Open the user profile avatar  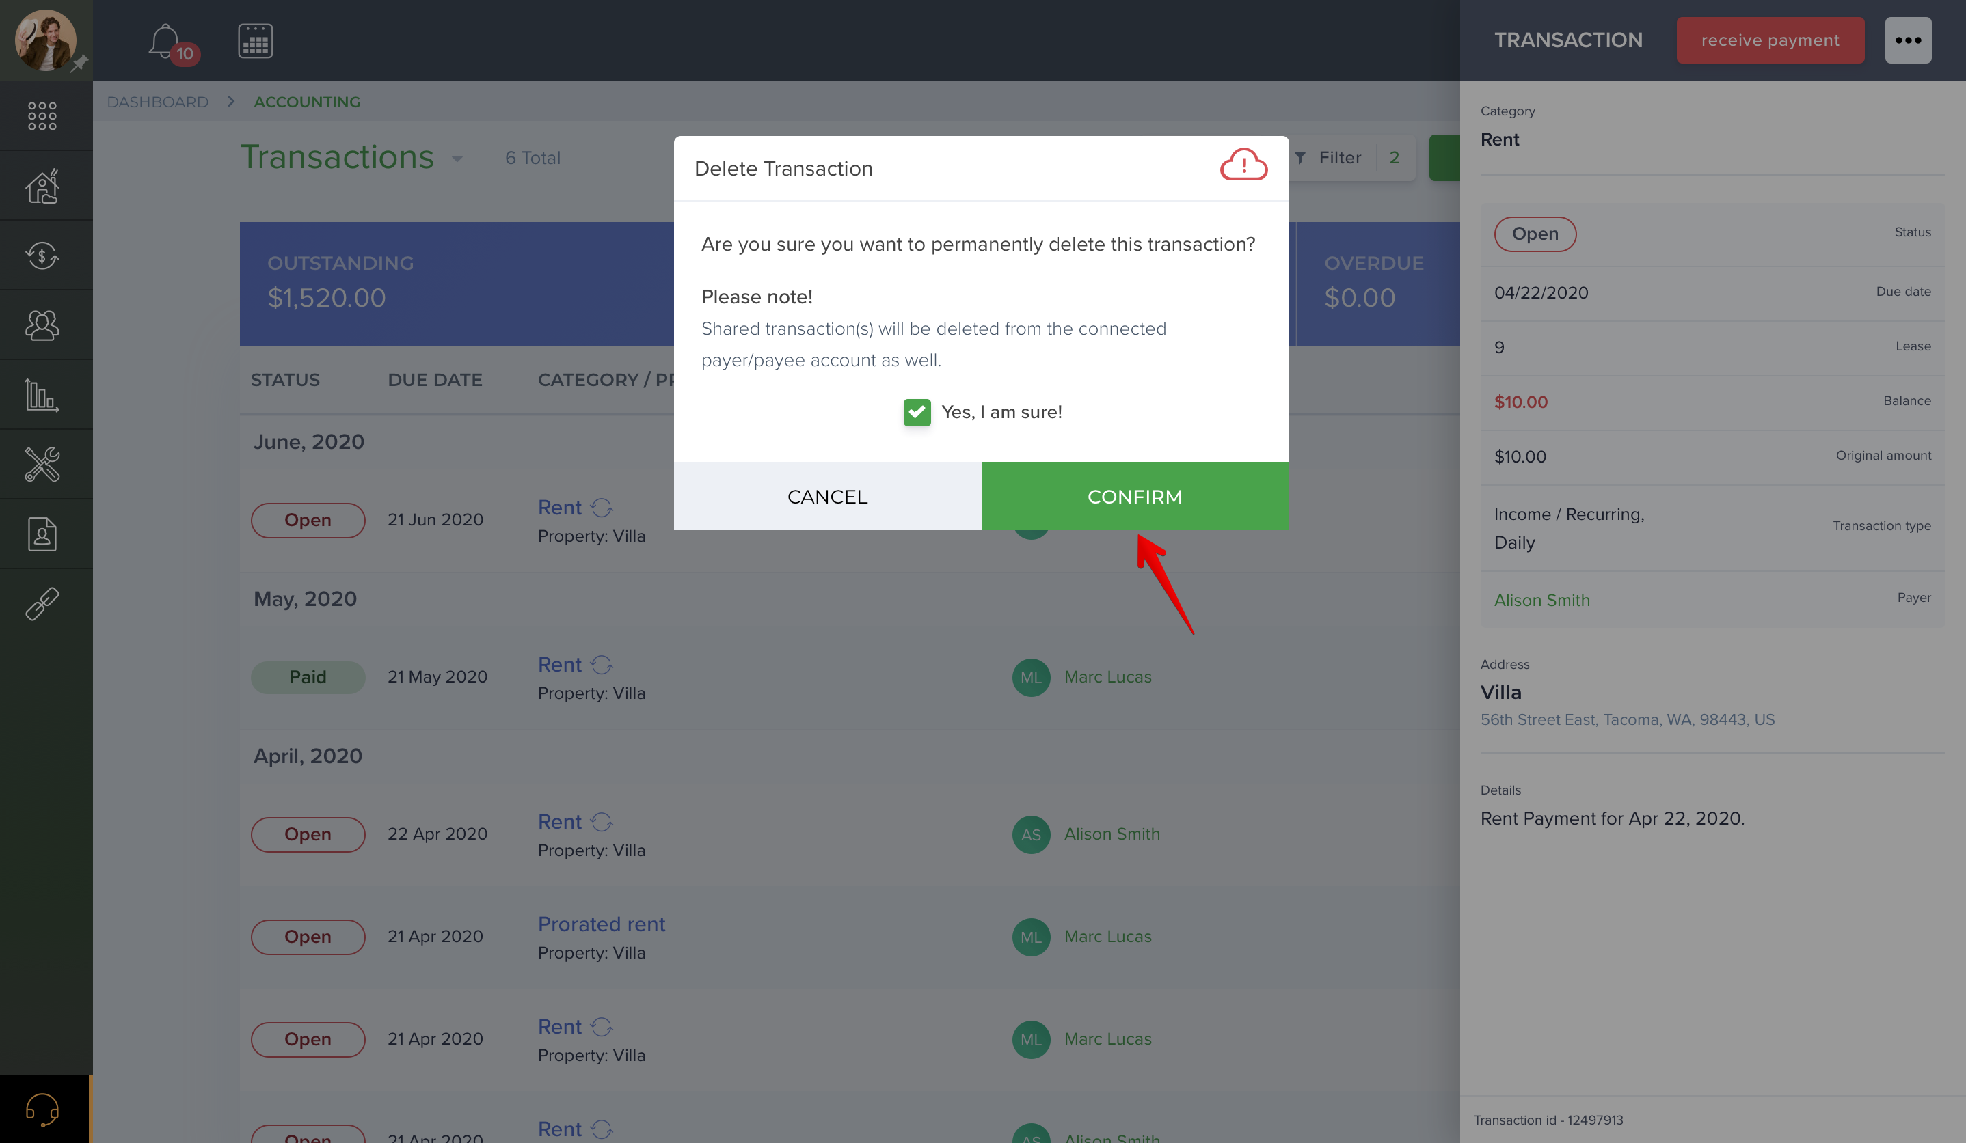pos(46,40)
